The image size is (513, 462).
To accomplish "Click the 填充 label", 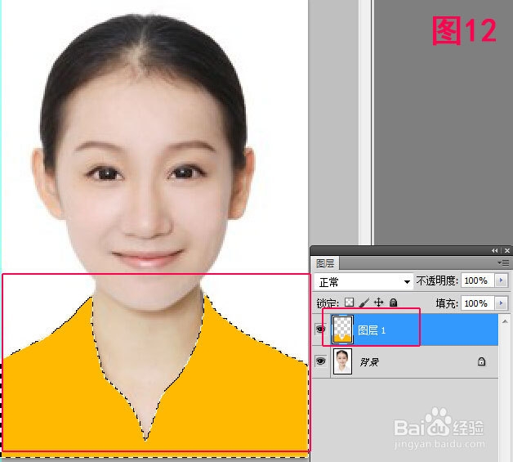I will [x=447, y=303].
